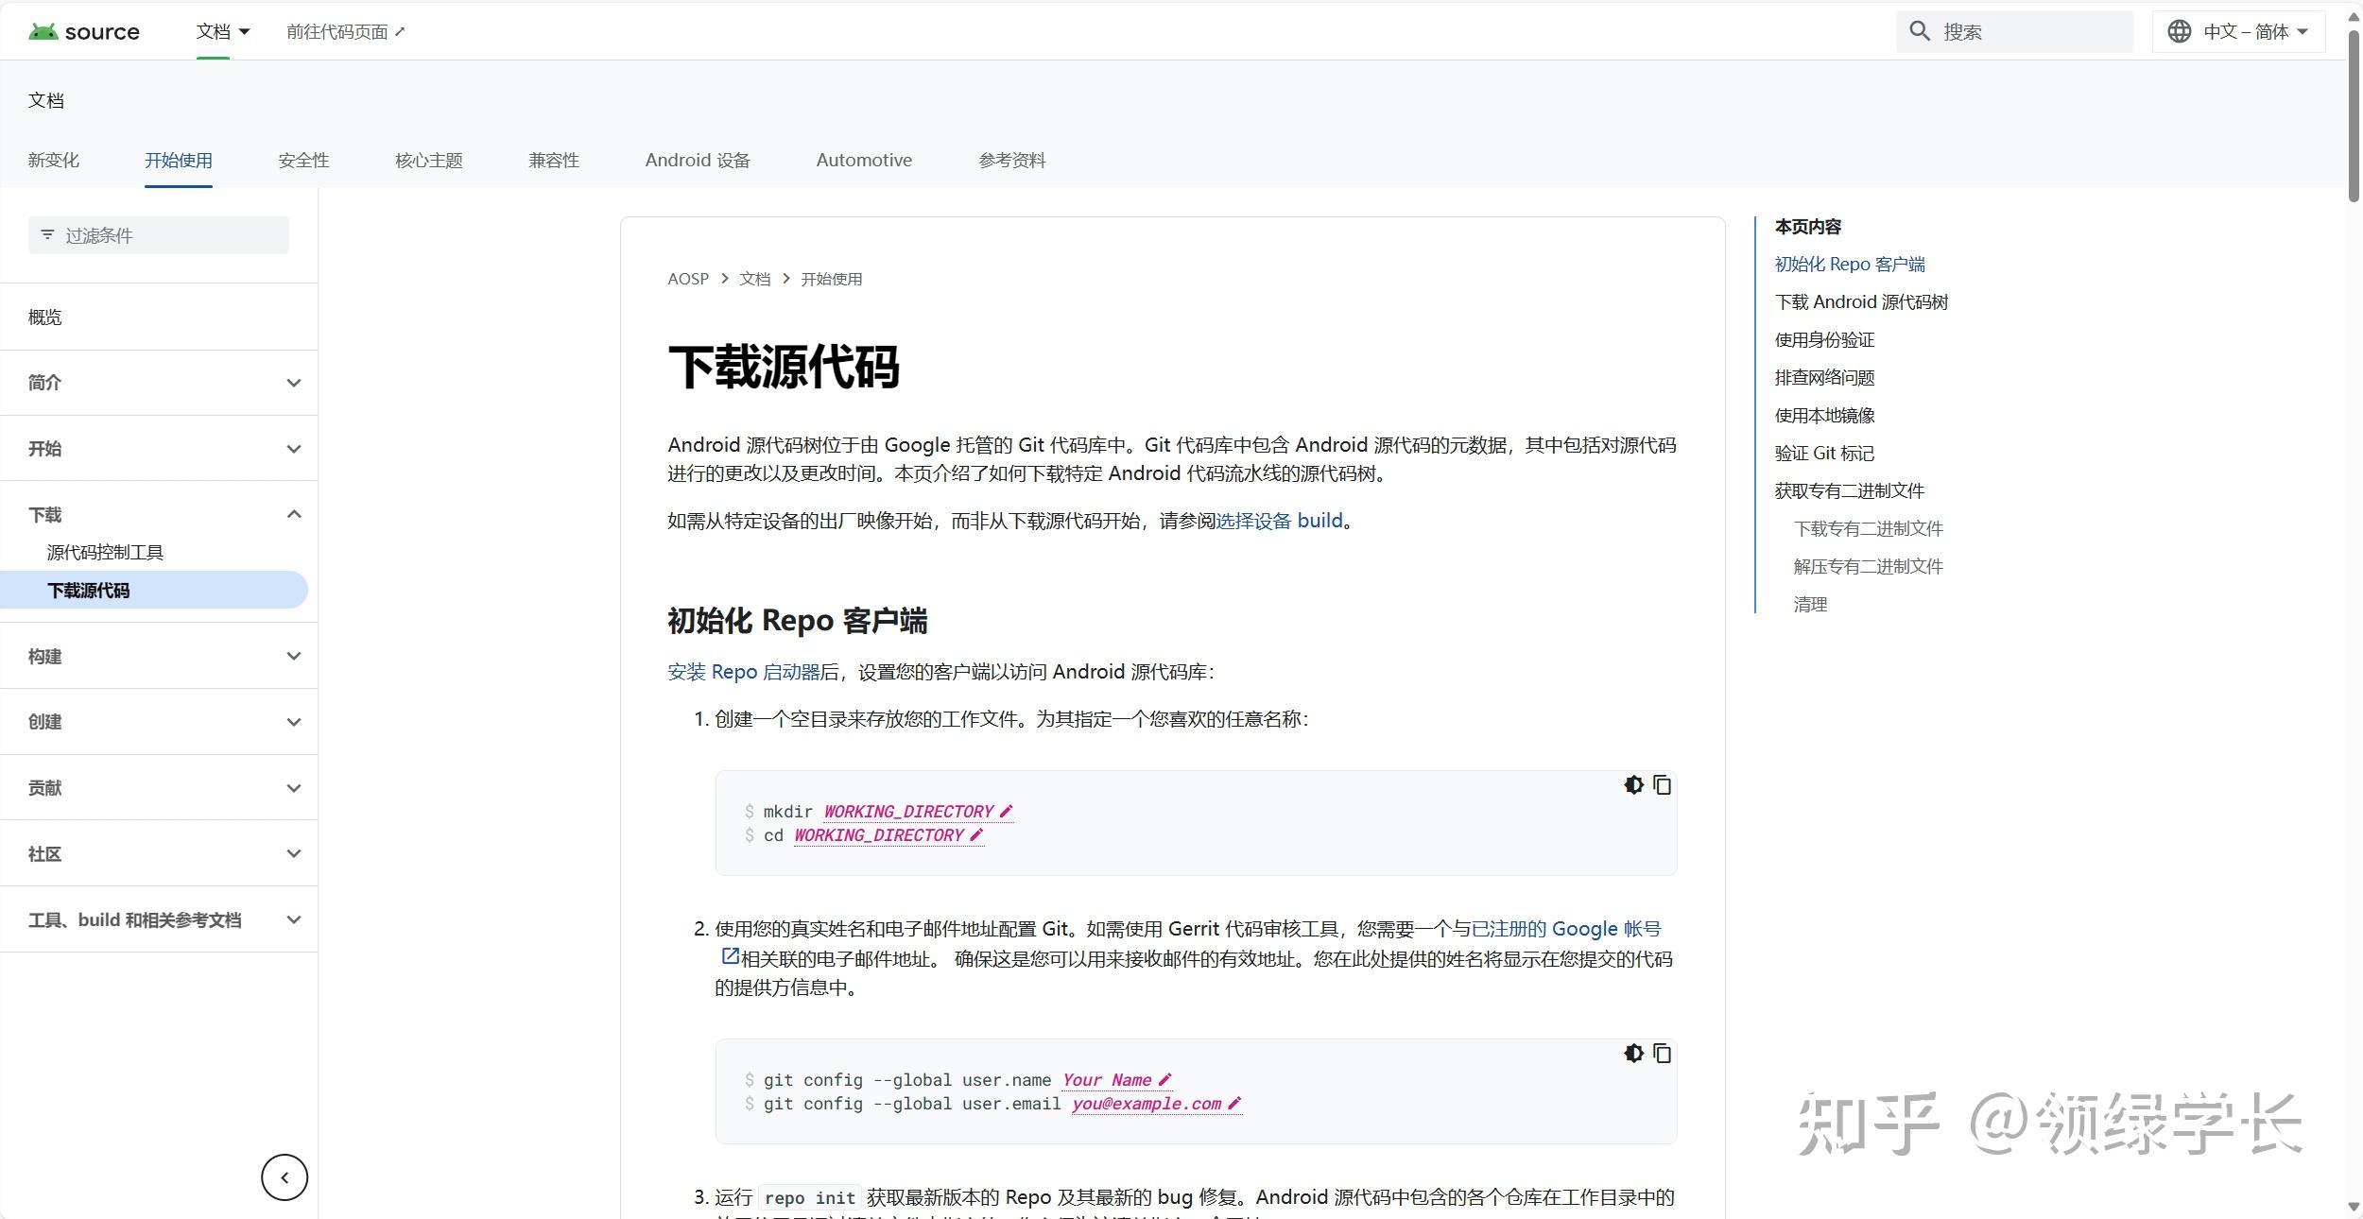The image size is (2363, 1219).
Task: Click the copy icon on git config block
Action: click(x=1662, y=1054)
